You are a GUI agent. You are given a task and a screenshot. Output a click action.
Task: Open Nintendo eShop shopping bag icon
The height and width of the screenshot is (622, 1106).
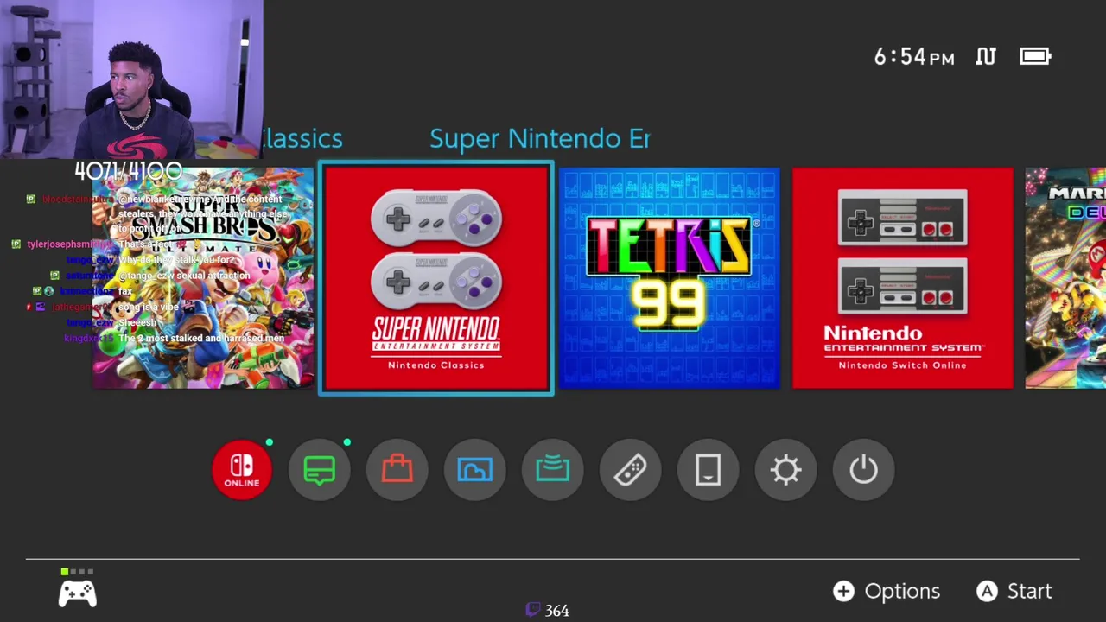point(397,469)
